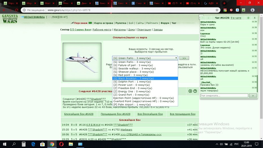Pause syndicate battle updates with the pause icon
263x148 pixels.
[190, 91]
